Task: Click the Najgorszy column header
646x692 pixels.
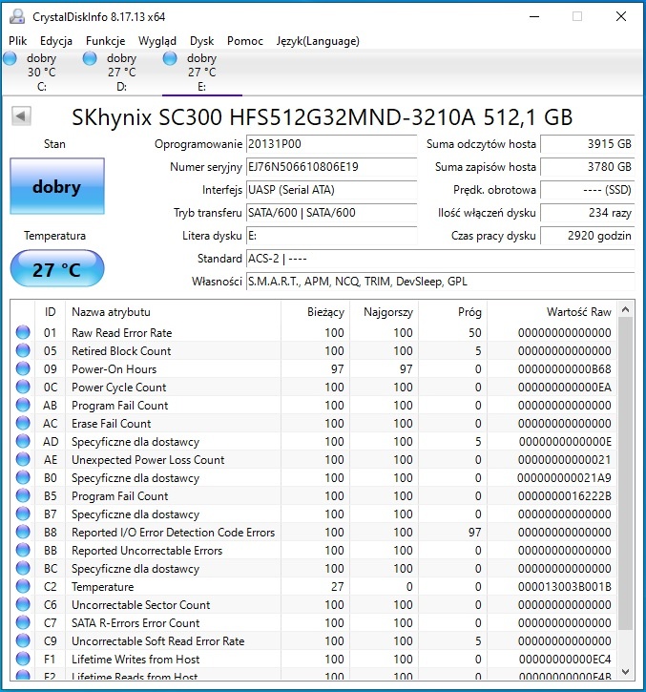Action: point(384,312)
